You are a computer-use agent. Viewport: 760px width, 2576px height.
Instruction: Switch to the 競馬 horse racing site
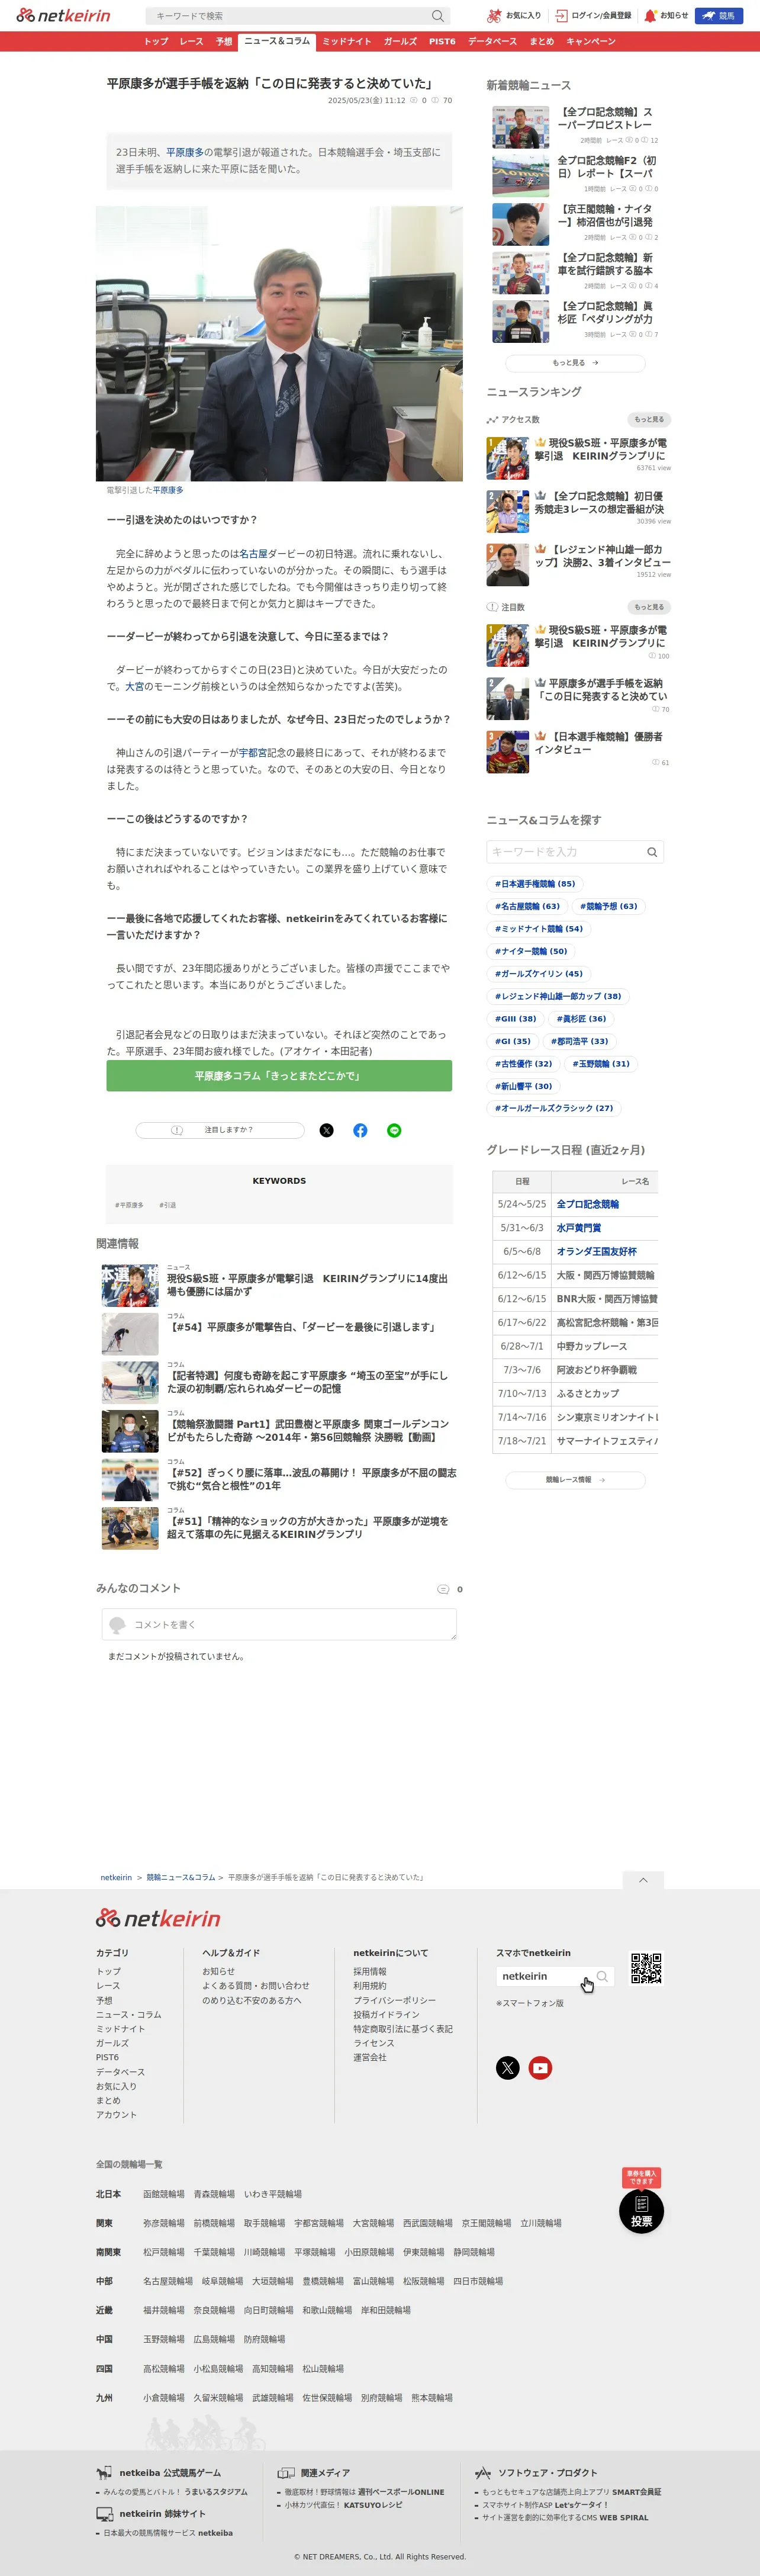(x=719, y=16)
